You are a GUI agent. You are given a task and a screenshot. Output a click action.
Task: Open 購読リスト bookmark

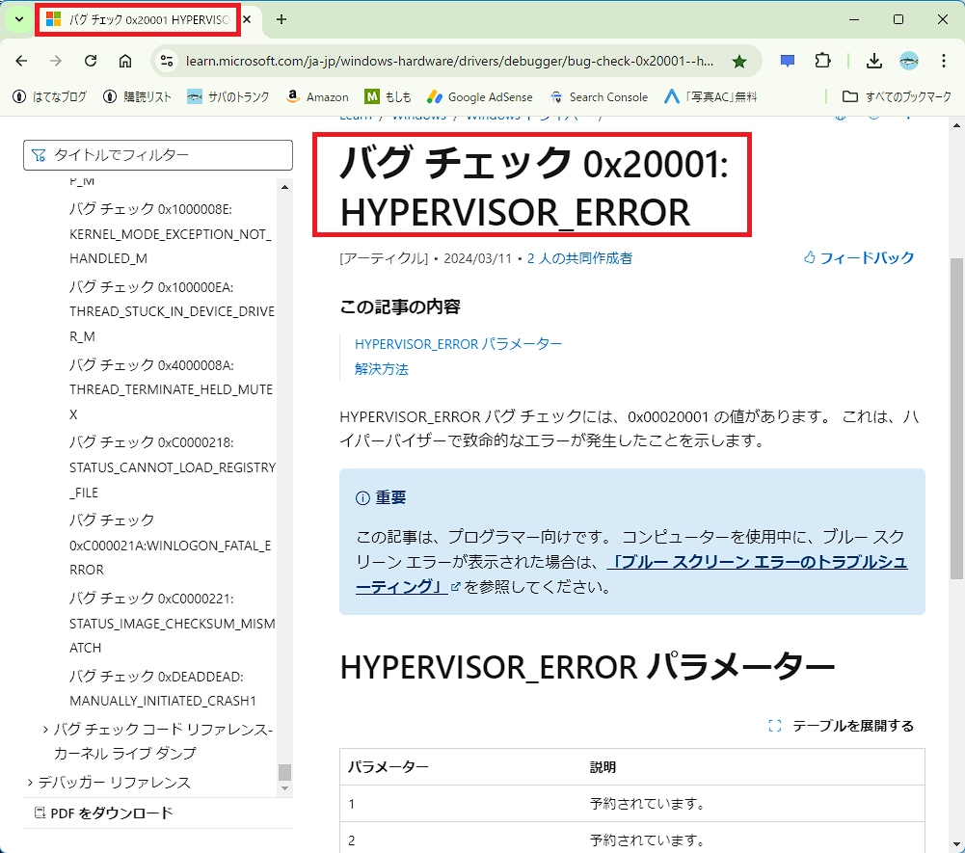click(137, 96)
